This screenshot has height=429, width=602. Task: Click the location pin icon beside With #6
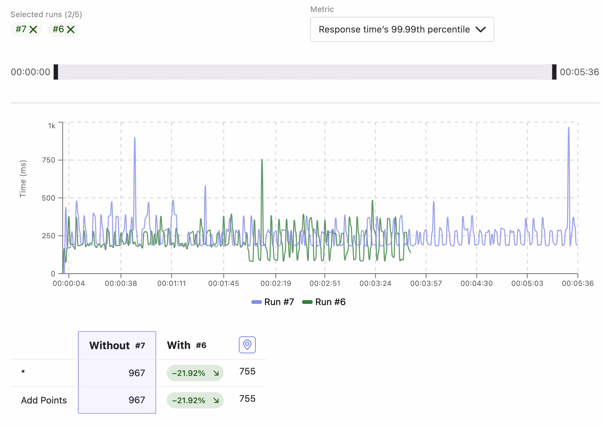247,345
